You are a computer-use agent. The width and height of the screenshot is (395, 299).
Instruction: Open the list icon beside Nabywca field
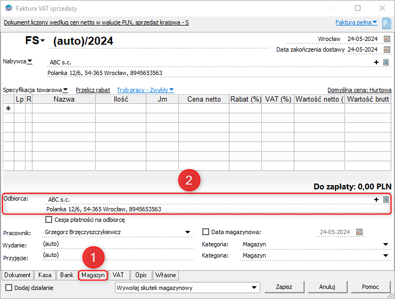point(386,62)
